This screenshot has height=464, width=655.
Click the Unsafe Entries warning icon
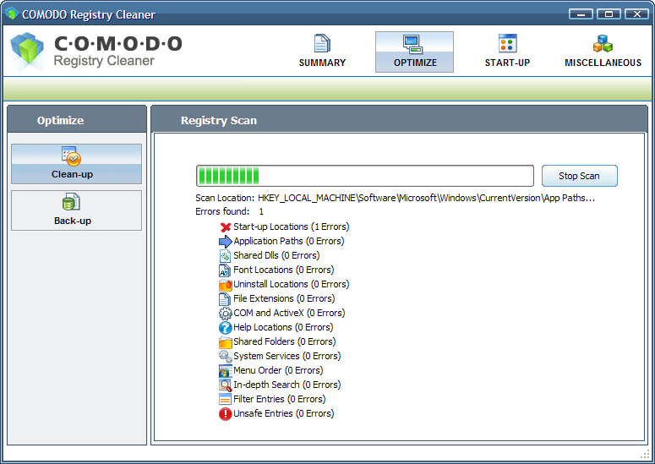(225, 414)
